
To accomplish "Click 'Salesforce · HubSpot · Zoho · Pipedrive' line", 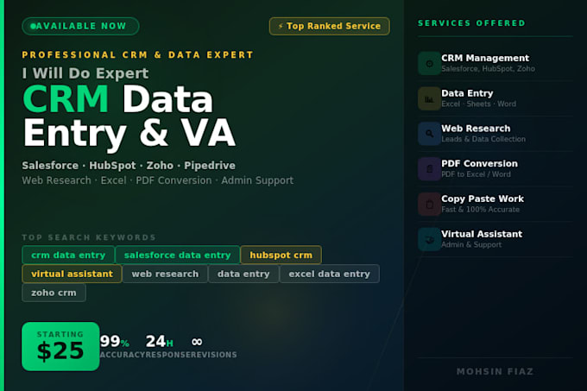I will [x=129, y=166].
